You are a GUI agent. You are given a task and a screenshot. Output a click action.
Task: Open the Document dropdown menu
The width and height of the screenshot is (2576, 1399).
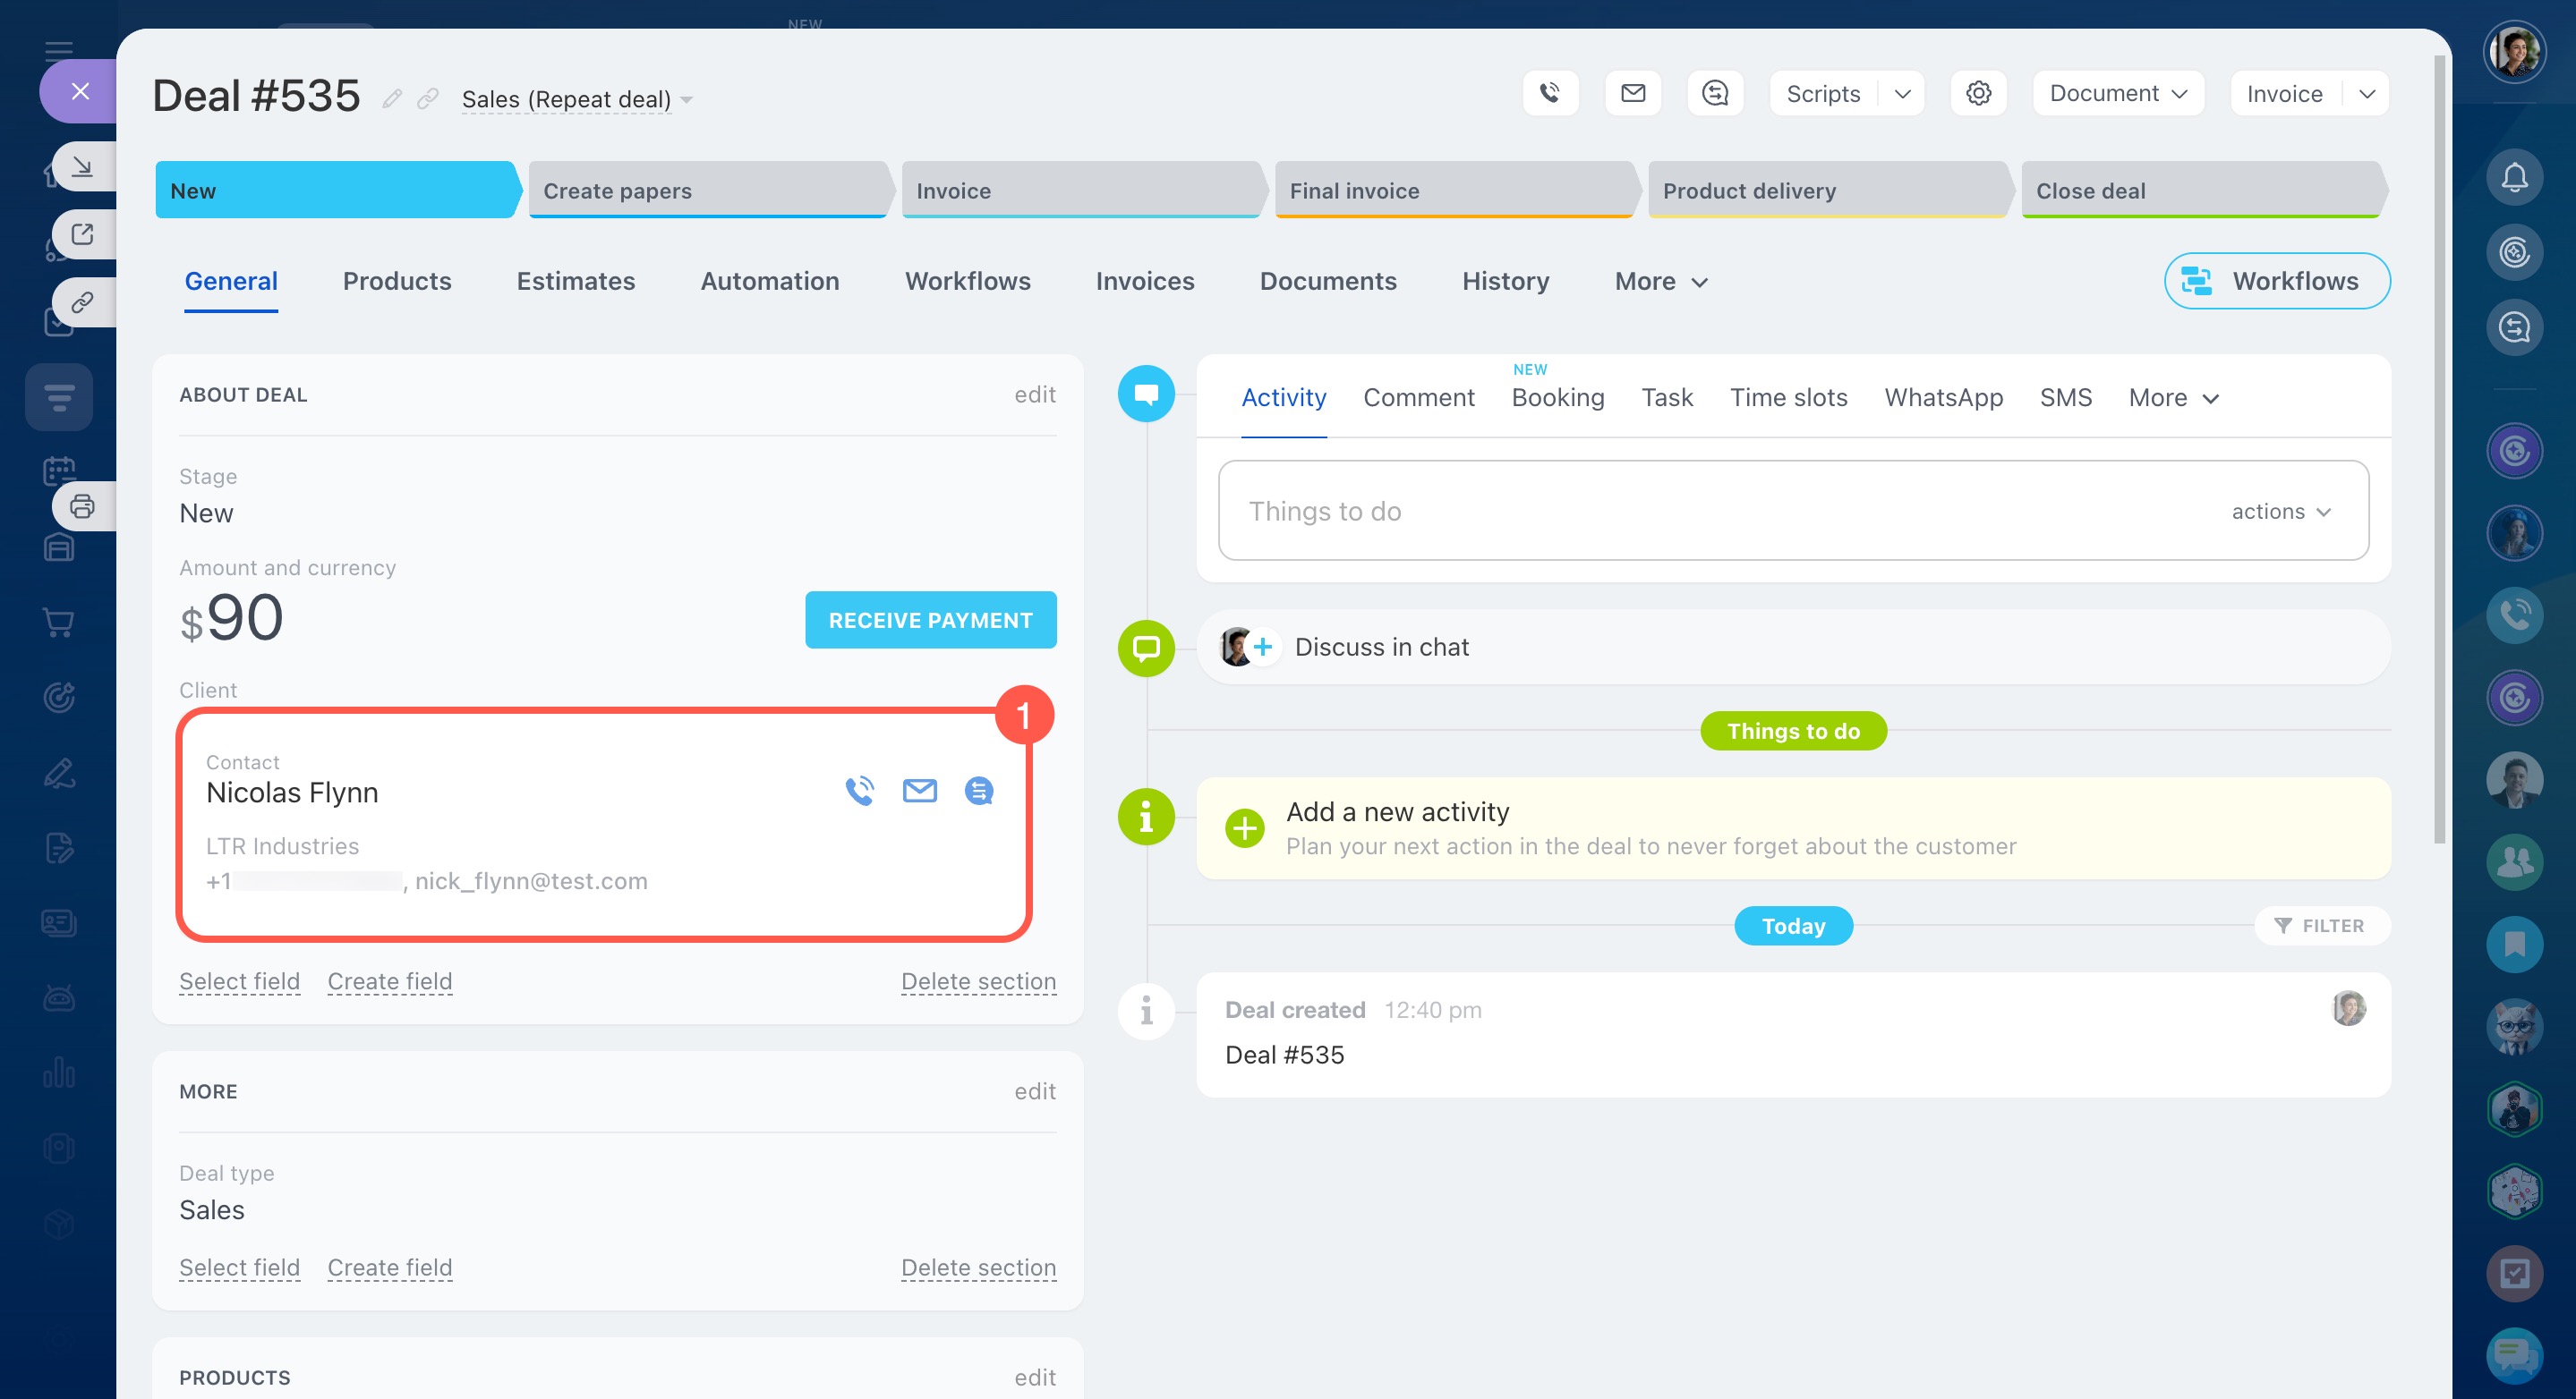pos(2117,94)
